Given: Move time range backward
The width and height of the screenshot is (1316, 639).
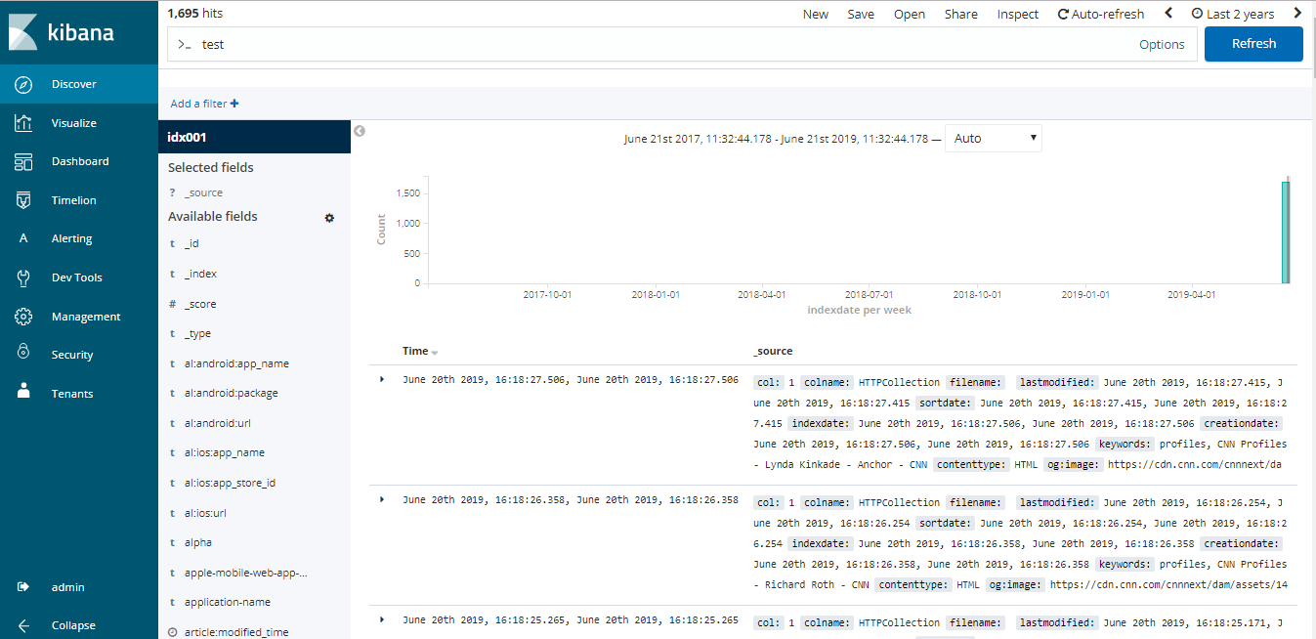Looking at the screenshot, I should 1168,14.
